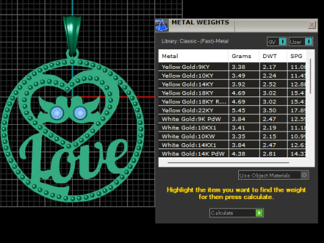Select White Gold:10KX1 row
Screen dimensions: 324x243
tap(232, 128)
